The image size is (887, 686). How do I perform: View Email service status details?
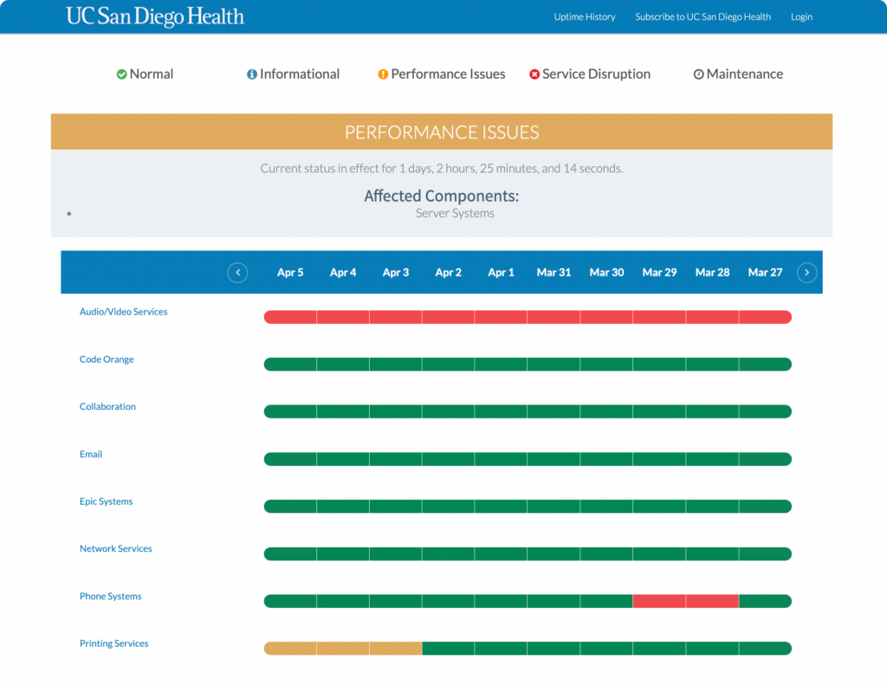tap(91, 453)
